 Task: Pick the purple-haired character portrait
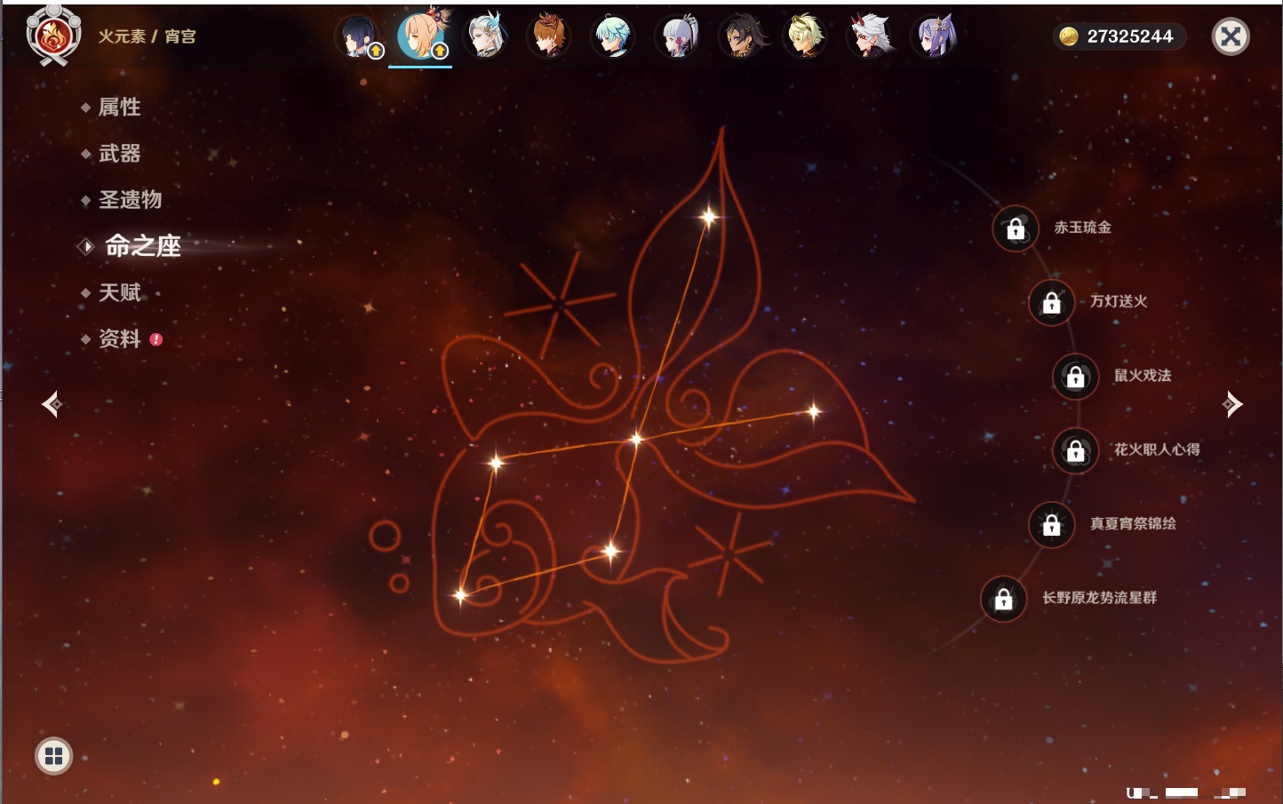[x=933, y=36]
